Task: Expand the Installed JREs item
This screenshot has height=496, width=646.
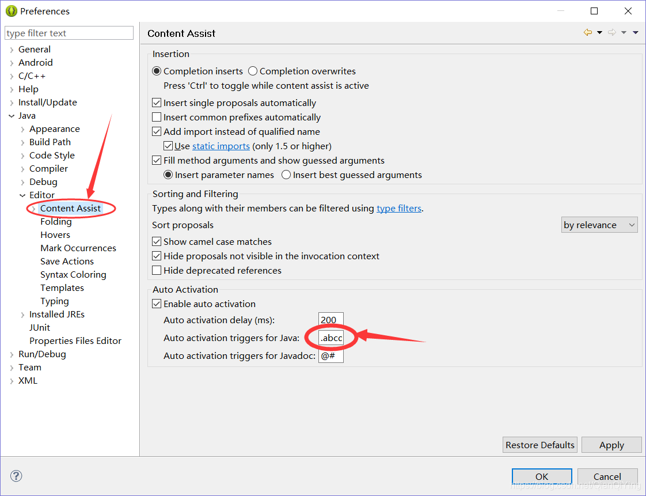Action: point(22,314)
